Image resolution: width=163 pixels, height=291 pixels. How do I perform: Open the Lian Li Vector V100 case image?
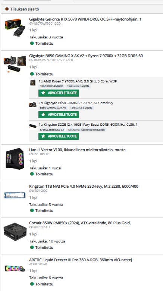(x=15, y=159)
